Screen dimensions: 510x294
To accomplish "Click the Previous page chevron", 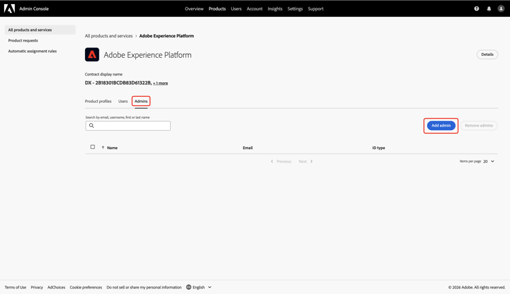I will click(x=272, y=161).
